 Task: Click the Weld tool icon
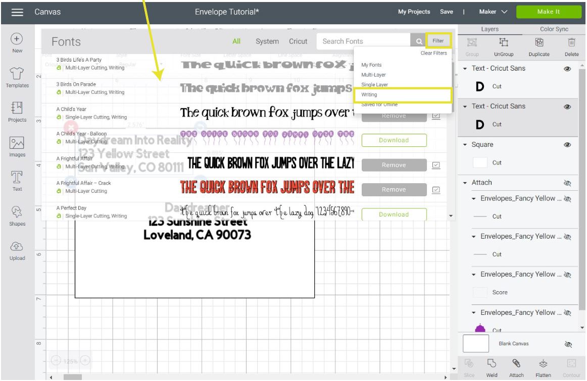[x=492, y=363]
